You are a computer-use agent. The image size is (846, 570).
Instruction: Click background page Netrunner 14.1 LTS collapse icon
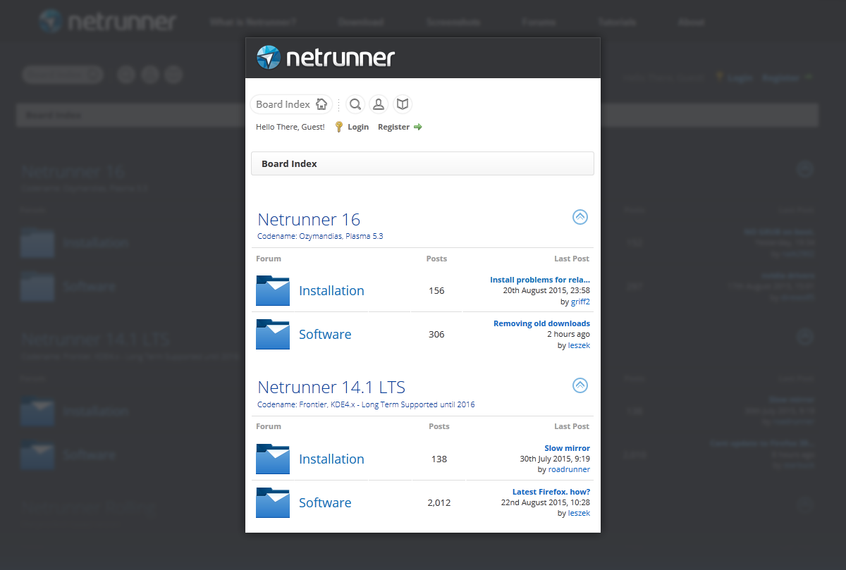[x=804, y=337]
